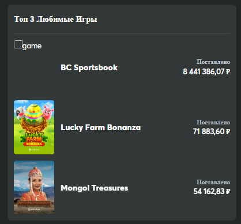Click the provider logo on Lucky Farm Bonanza cover

(34, 150)
